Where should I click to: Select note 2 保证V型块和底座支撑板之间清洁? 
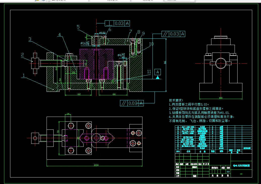point(196,109)
